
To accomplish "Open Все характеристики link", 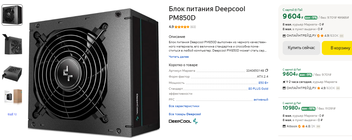I will coord(184,106).
